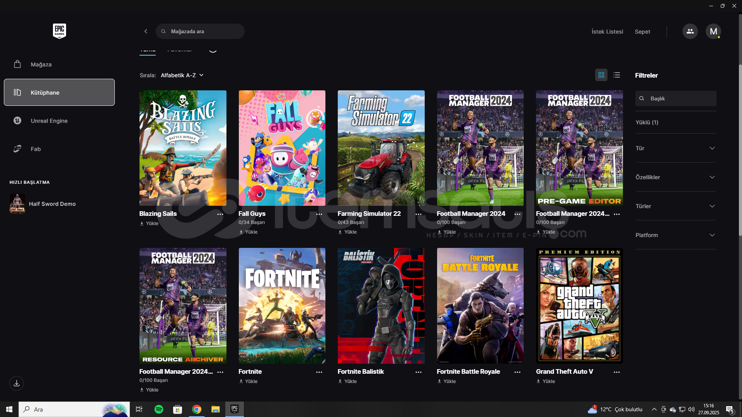
Task: Go to Mağaza in the sidebar
Action: point(41,64)
